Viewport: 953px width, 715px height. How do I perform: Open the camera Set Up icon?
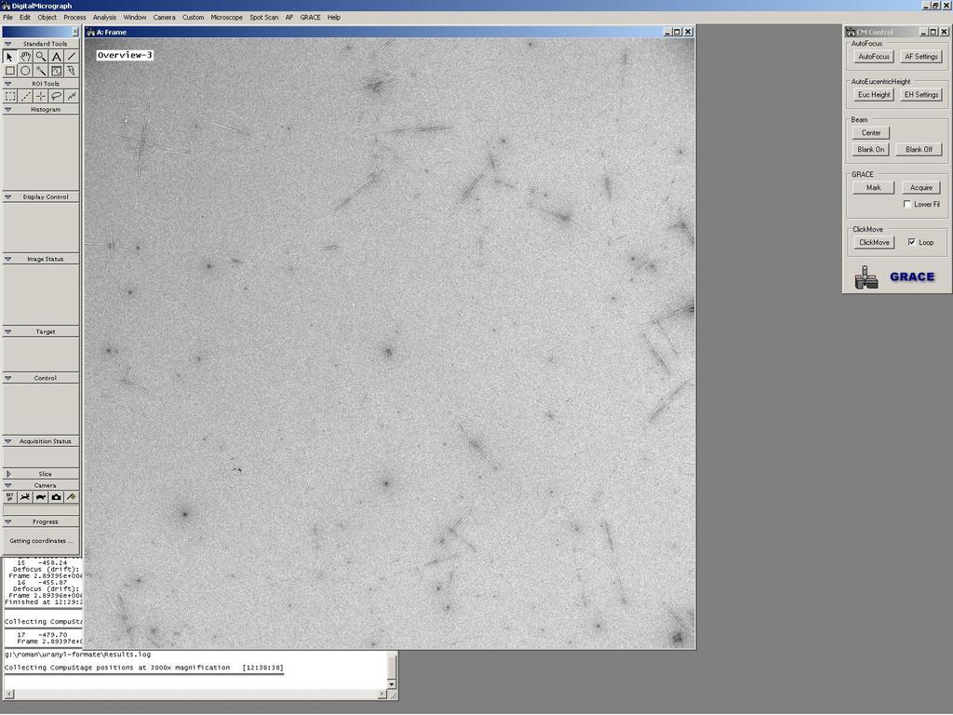(x=9, y=497)
